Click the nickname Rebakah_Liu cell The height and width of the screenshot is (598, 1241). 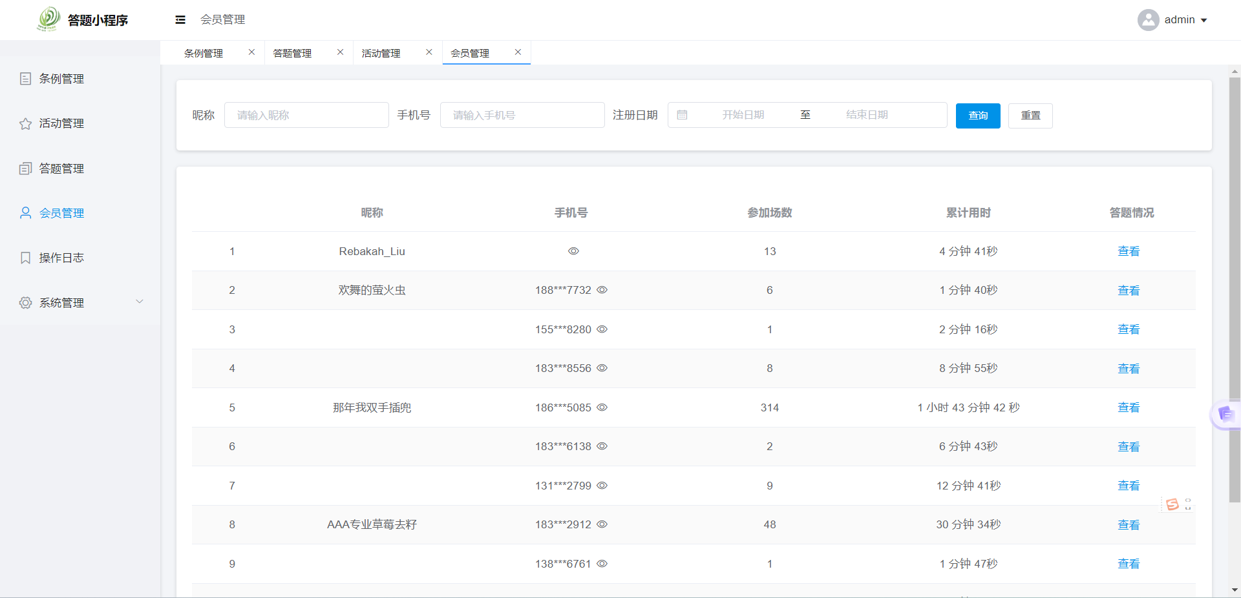coord(372,251)
